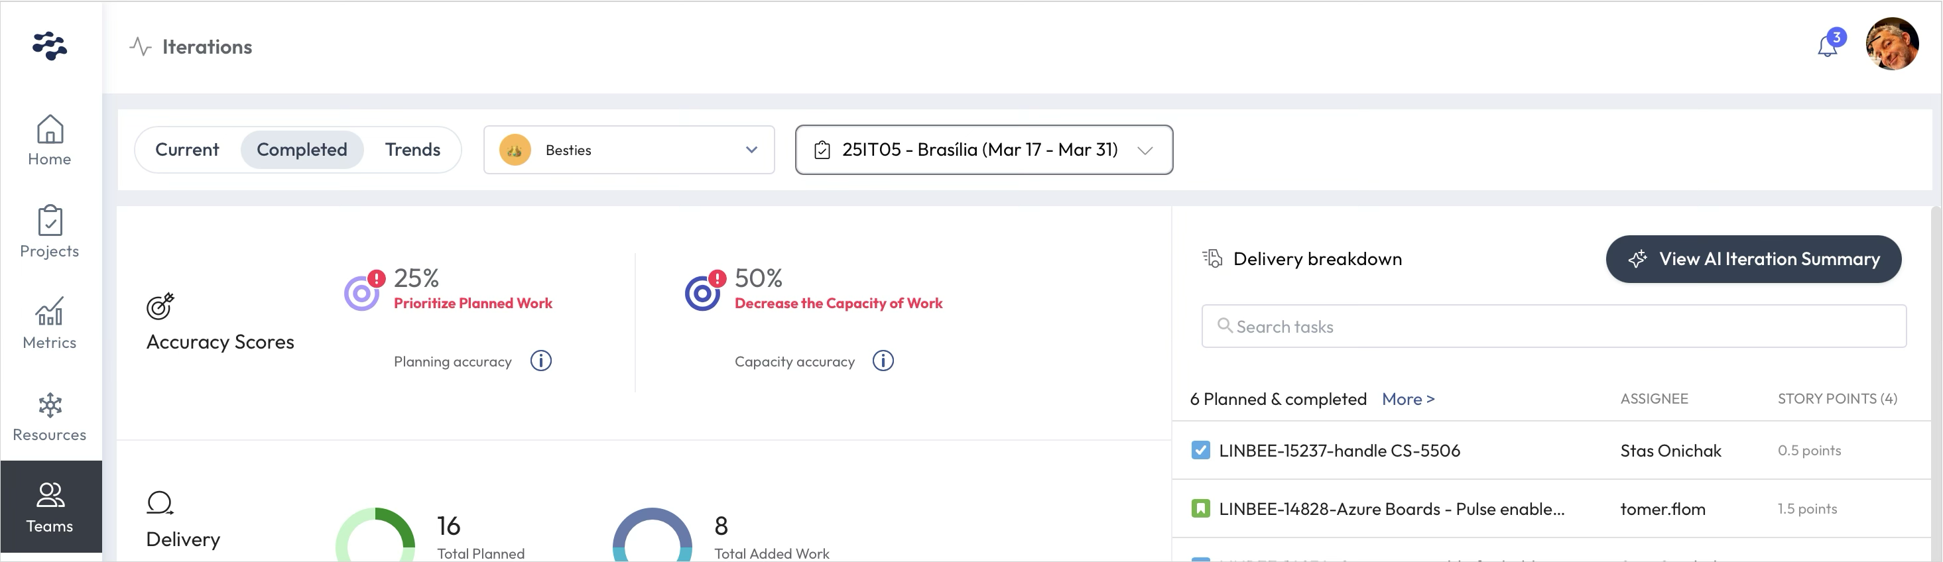Open the Besties team dropdown
Image resolution: width=1943 pixels, height=562 pixels.
(x=629, y=150)
